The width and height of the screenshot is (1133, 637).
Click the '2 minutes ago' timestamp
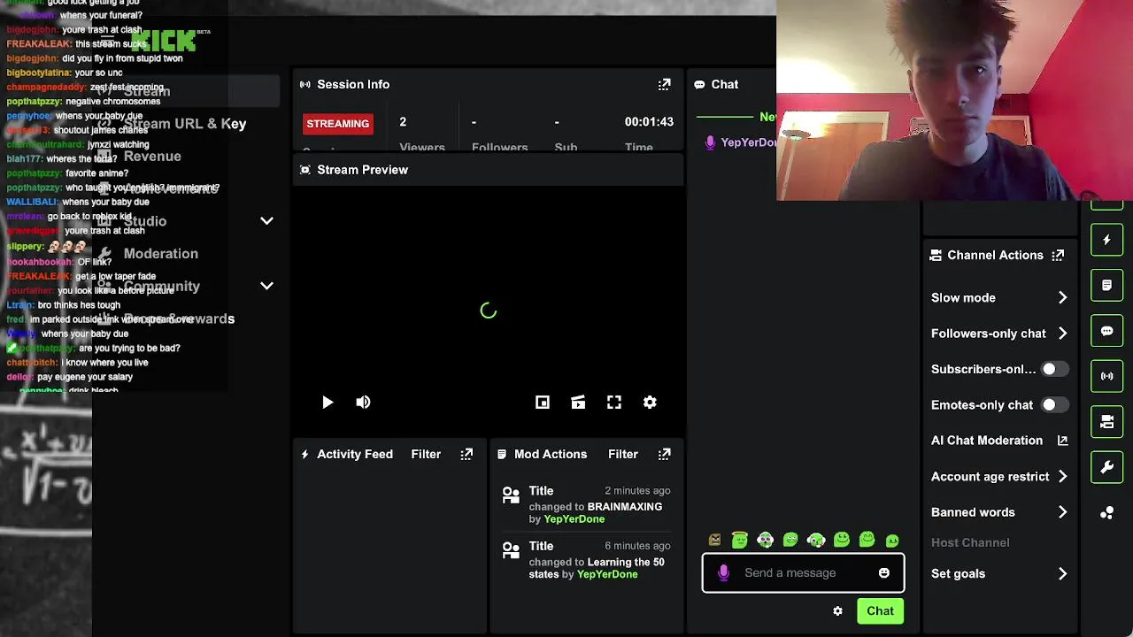click(x=637, y=491)
